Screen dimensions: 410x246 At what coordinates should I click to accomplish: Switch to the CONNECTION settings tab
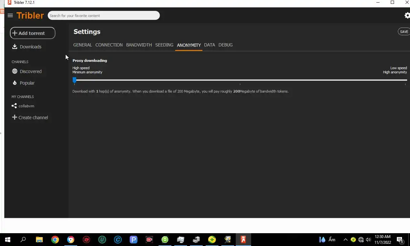109,45
